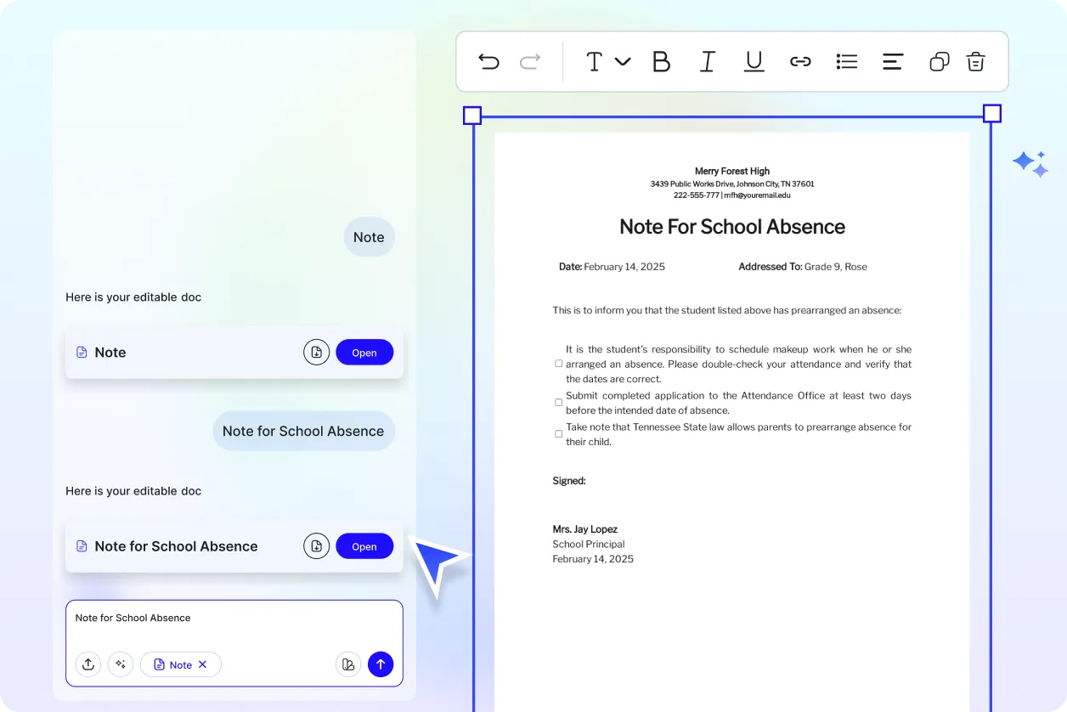This screenshot has width=1067, height=712.
Task: Click the School Principal title text
Action: tap(589, 545)
